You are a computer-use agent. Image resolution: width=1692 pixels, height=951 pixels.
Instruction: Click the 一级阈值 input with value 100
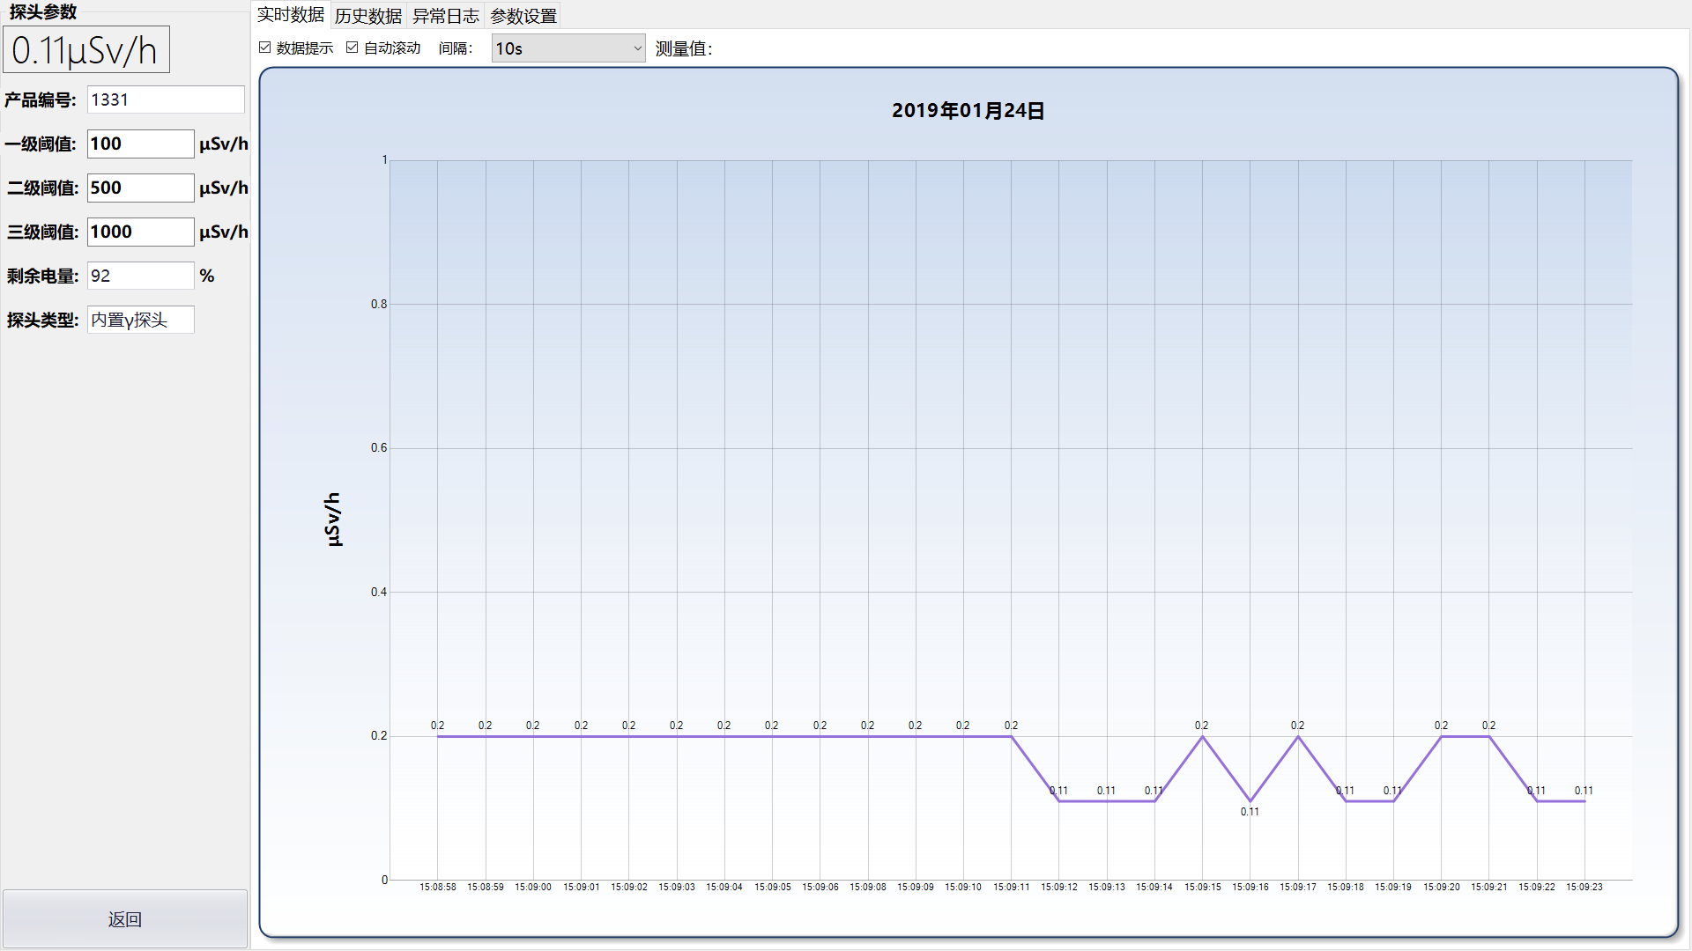pos(140,144)
